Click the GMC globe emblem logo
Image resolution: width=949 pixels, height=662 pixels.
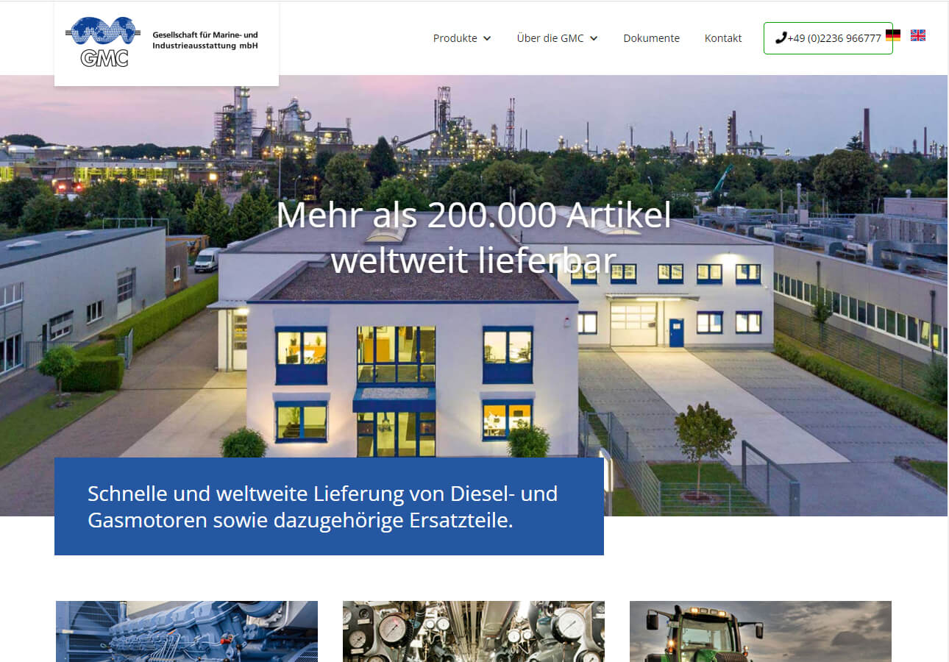pyautogui.click(x=102, y=32)
